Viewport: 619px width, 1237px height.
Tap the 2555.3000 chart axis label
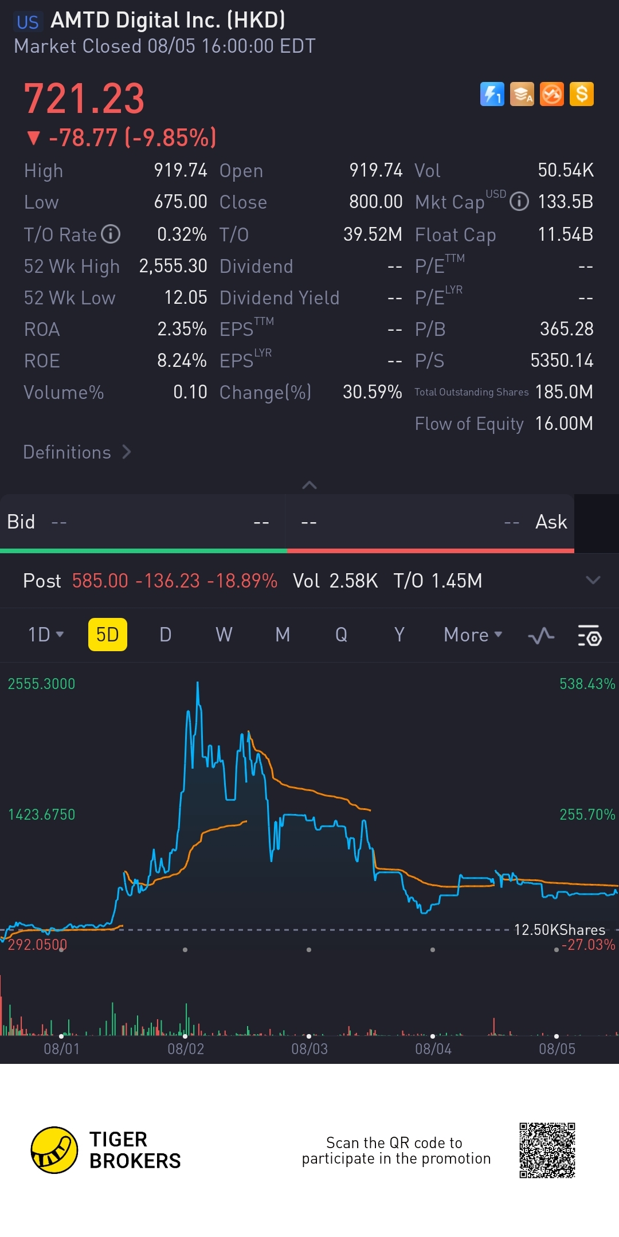point(41,684)
